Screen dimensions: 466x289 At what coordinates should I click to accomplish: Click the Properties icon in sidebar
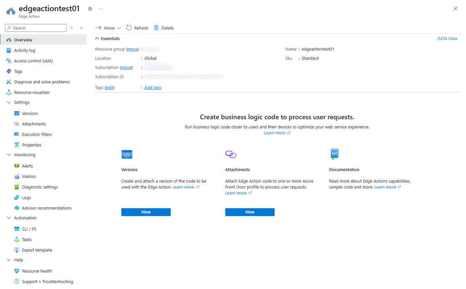point(17,145)
